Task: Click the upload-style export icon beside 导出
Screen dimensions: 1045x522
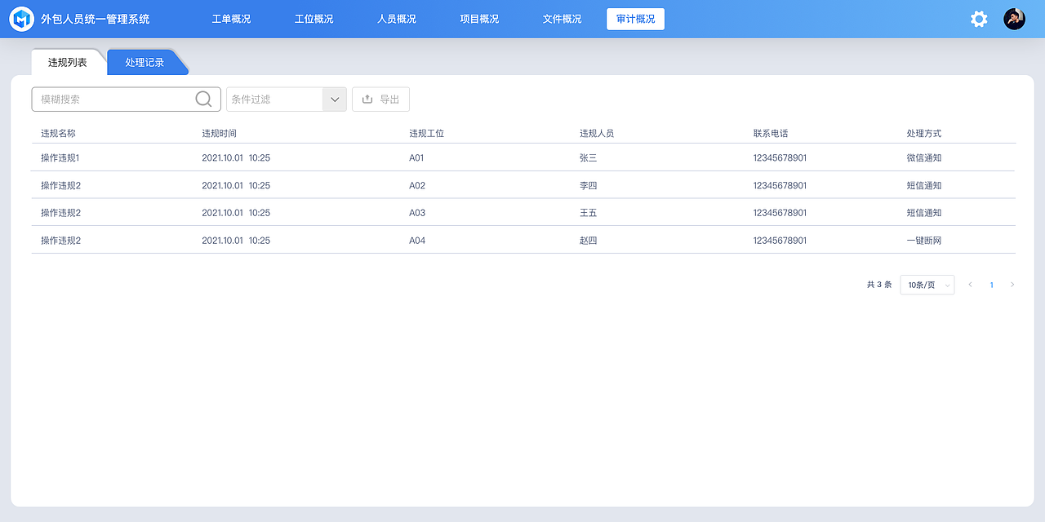Action: 366,99
